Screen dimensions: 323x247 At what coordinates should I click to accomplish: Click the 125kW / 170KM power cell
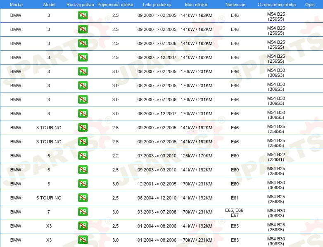(x=196, y=156)
